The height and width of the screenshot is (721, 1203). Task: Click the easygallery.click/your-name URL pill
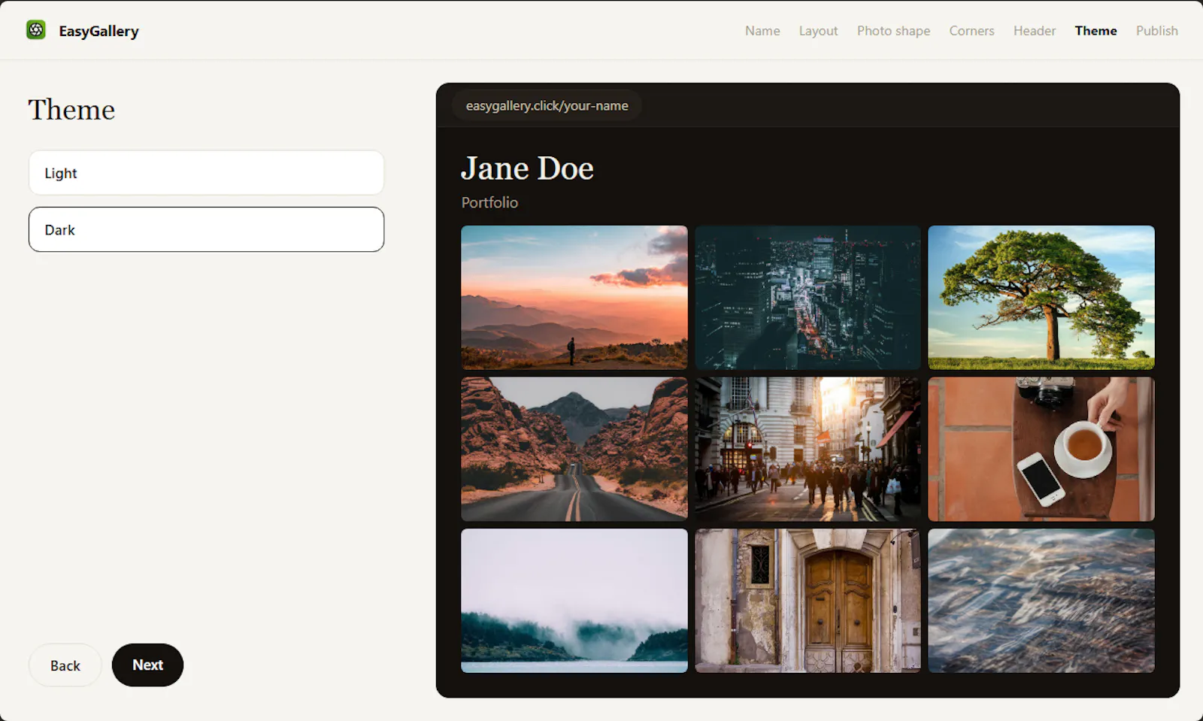click(x=547, y=105)
